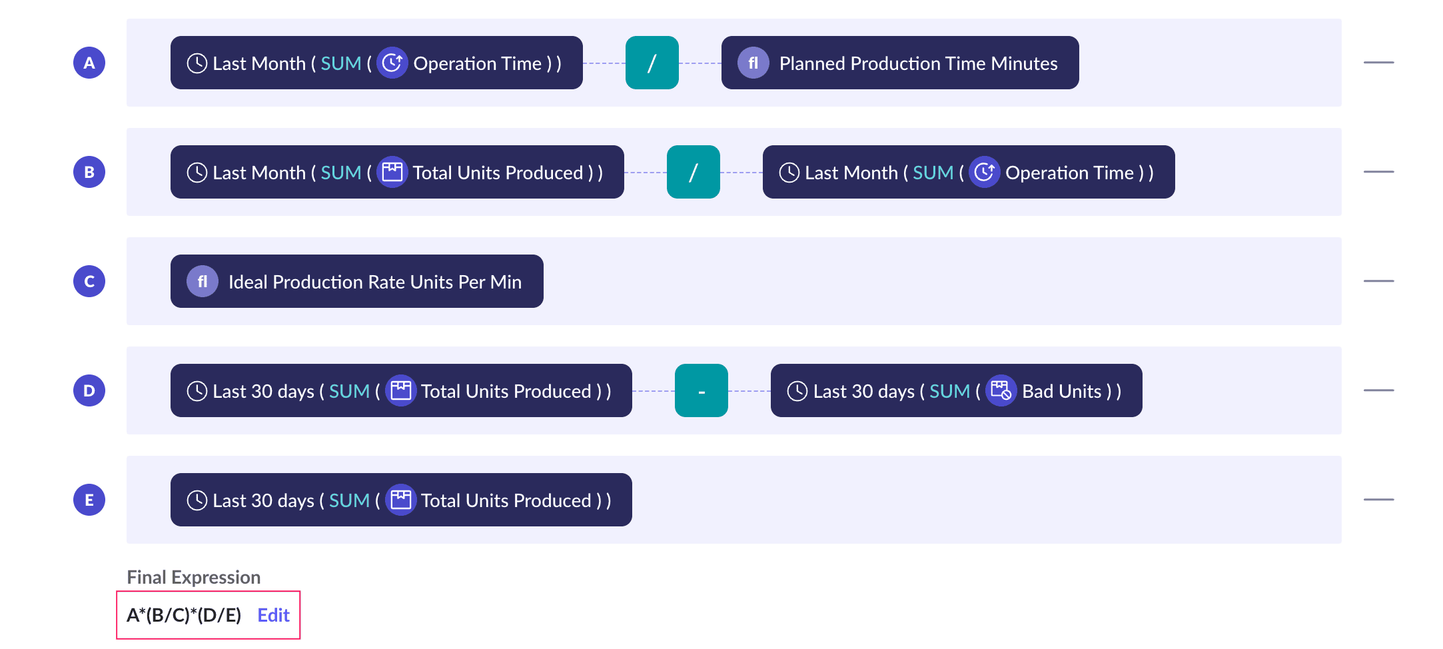The image size is (1443, 649).
Task: Click the Total Units Produced icon in row E
Action: [x=400, y=500]
